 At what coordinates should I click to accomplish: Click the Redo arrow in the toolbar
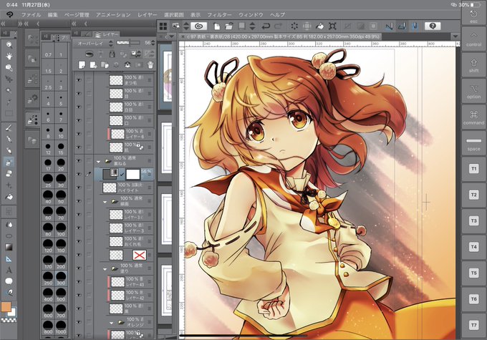tap(279, 26)
